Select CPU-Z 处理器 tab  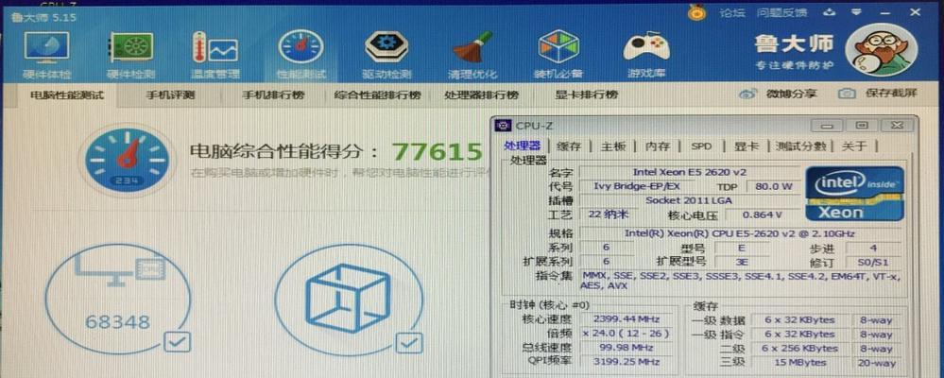pos(523,146)
